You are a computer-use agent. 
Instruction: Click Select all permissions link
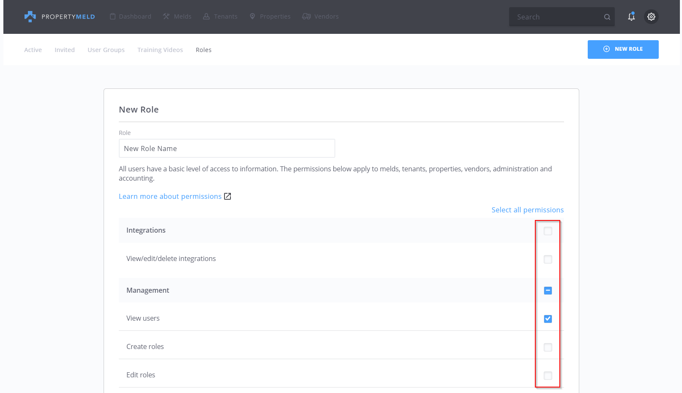[527, 210]
